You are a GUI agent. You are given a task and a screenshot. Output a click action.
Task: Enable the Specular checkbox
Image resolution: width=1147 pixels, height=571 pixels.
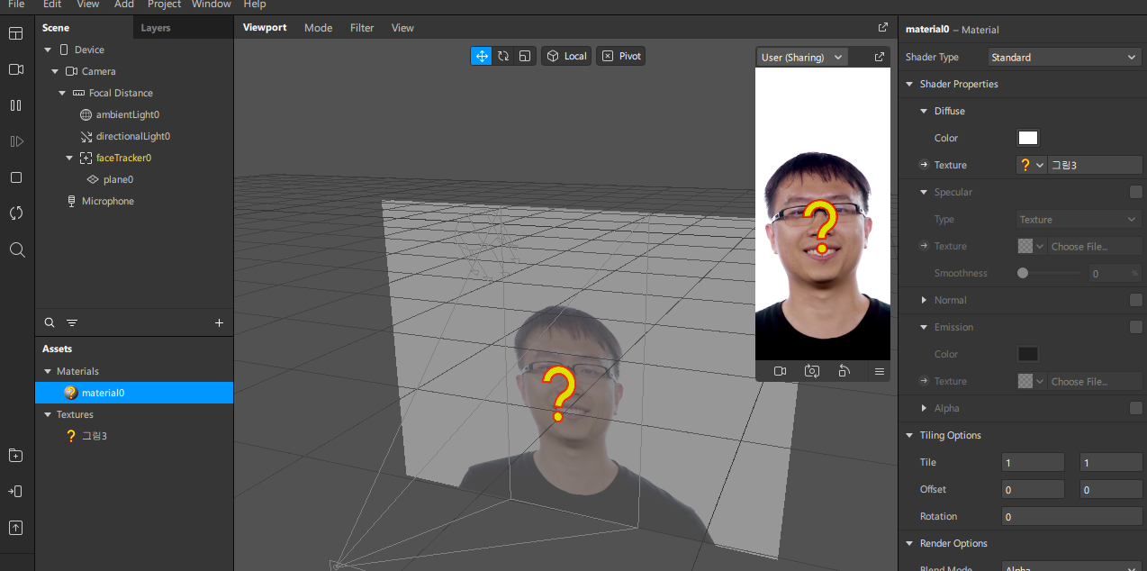(1136, 192)
